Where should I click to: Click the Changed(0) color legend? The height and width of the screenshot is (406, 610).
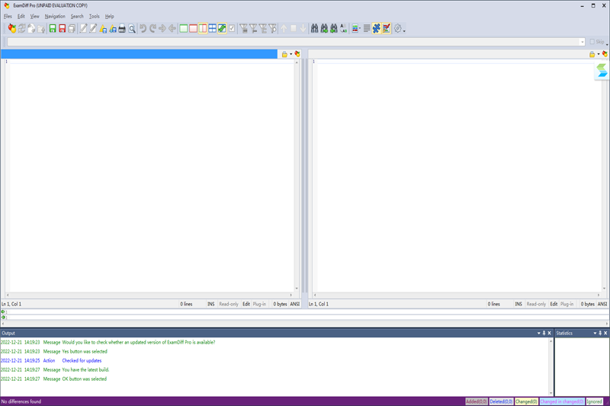coord(525,401)
